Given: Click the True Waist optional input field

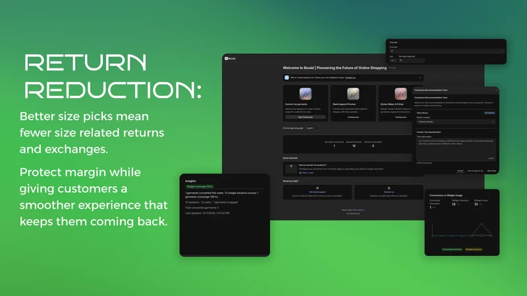Looking at the screenshot, I should (411, 61).
